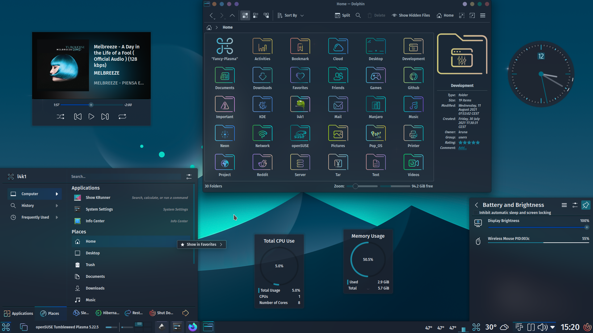Select the KDE folder
This screenshot has width=593, height=333.
pyautogui.click(x=263, y=107)
